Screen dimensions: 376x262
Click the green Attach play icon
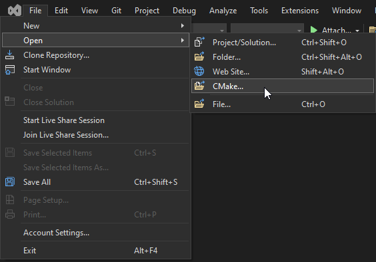point(314,30)
